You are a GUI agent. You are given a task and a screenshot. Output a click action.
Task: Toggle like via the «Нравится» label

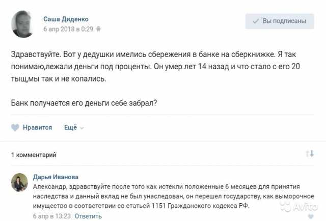38,127
